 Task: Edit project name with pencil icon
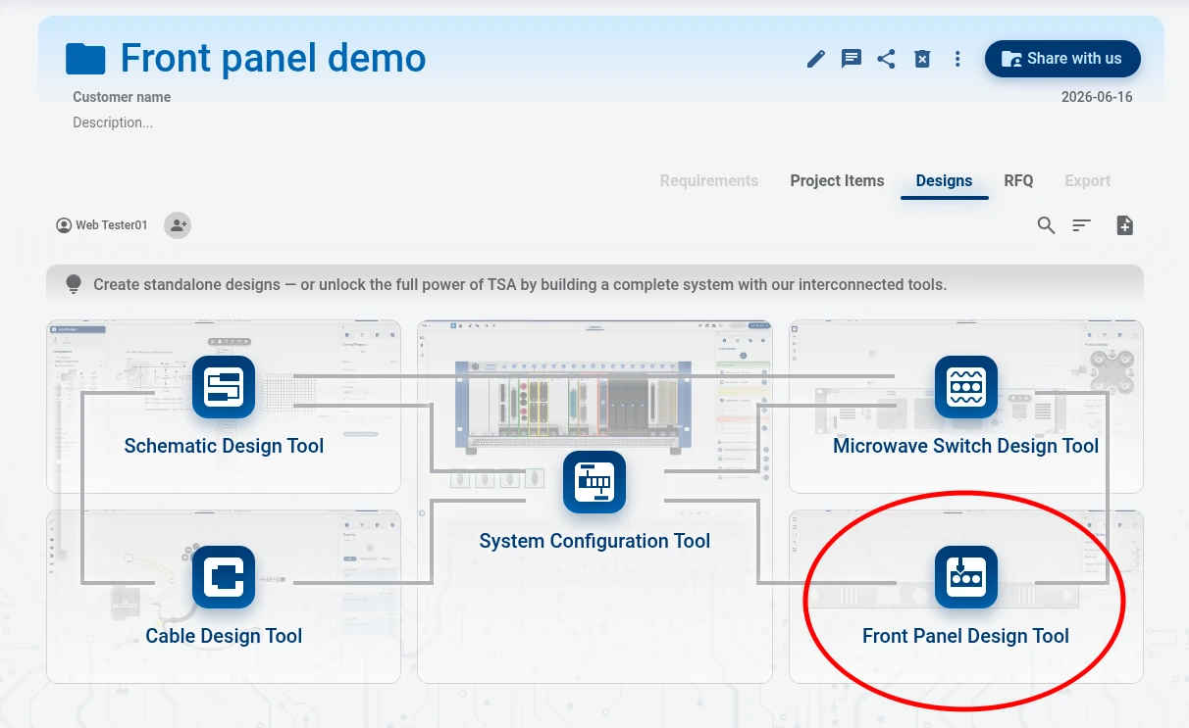coord(816,59)
